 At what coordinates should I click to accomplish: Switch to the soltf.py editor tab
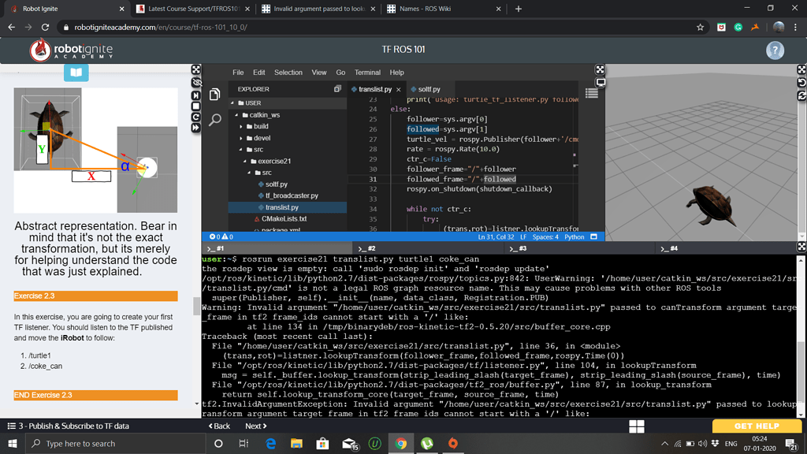[429, 89]
